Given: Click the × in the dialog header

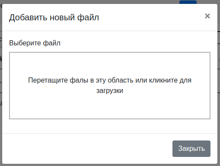Looking at the screenshot, I should 207,16.
